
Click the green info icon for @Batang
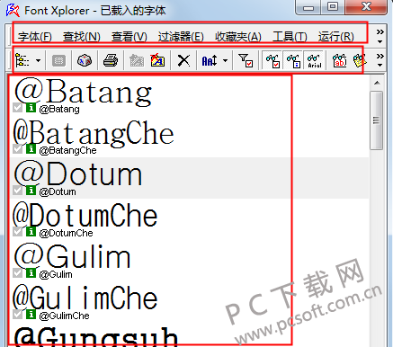click(31, 108)
